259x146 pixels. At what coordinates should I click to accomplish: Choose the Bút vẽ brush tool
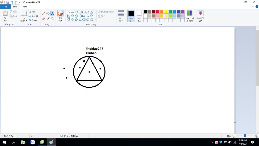point(60,13)
